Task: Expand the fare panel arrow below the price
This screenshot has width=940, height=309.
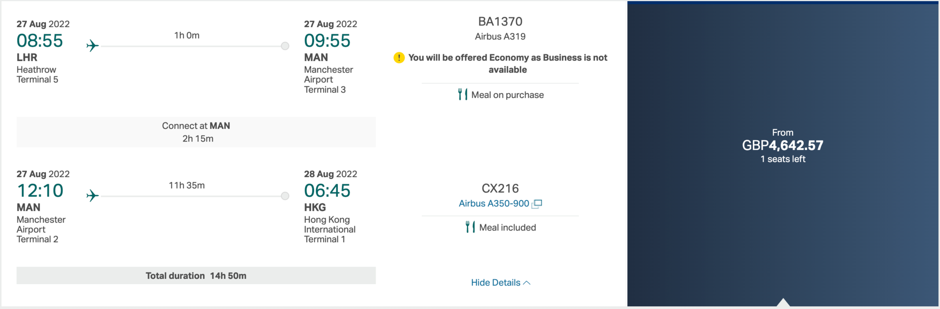Action: [x=783, y=303]
